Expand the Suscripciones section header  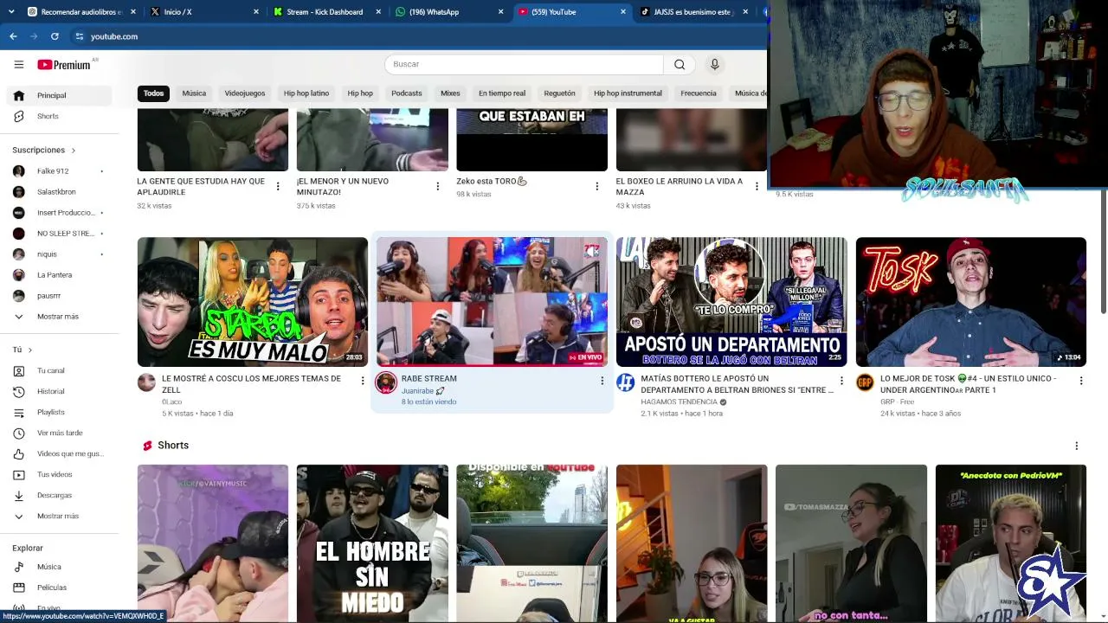pos(44,150)
